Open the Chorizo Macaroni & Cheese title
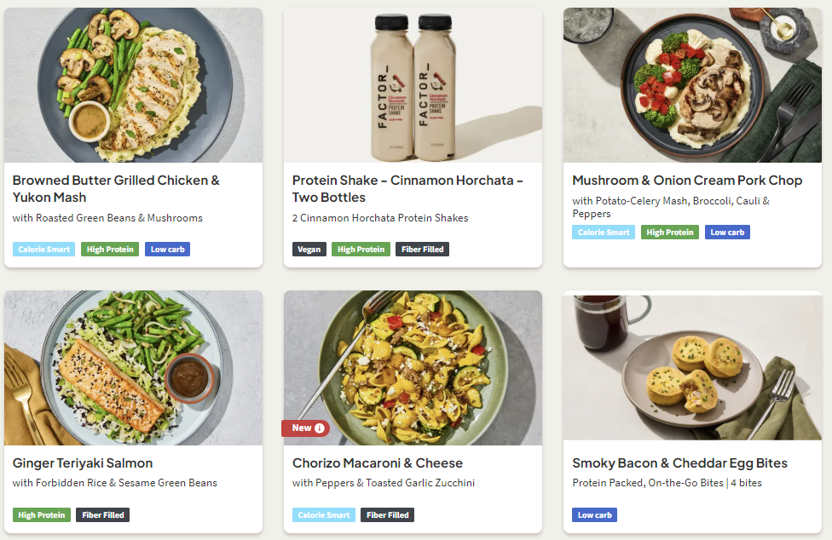 pos(378,463)
